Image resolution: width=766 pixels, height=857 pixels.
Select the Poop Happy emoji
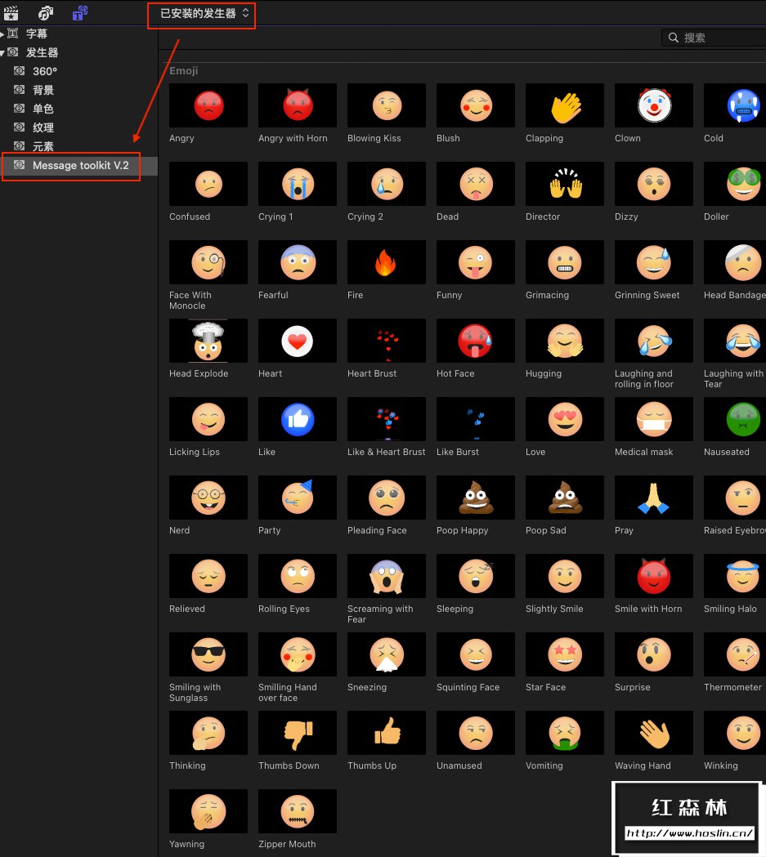(476, 498)
